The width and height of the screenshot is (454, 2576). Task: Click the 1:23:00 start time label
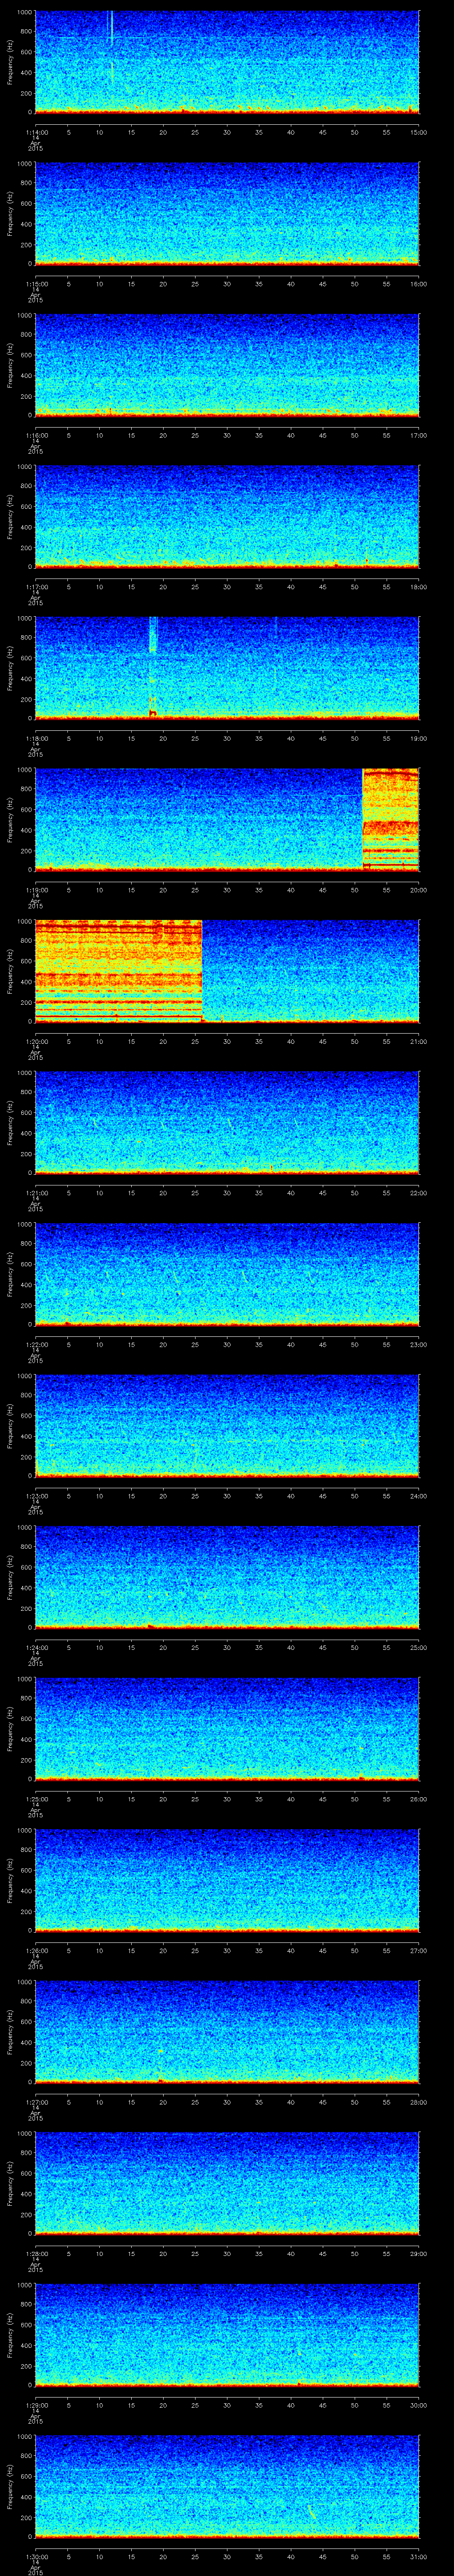[x=36, y=1496]
